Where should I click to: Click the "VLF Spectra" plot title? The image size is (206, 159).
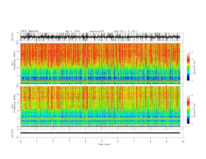click(29, 31)
